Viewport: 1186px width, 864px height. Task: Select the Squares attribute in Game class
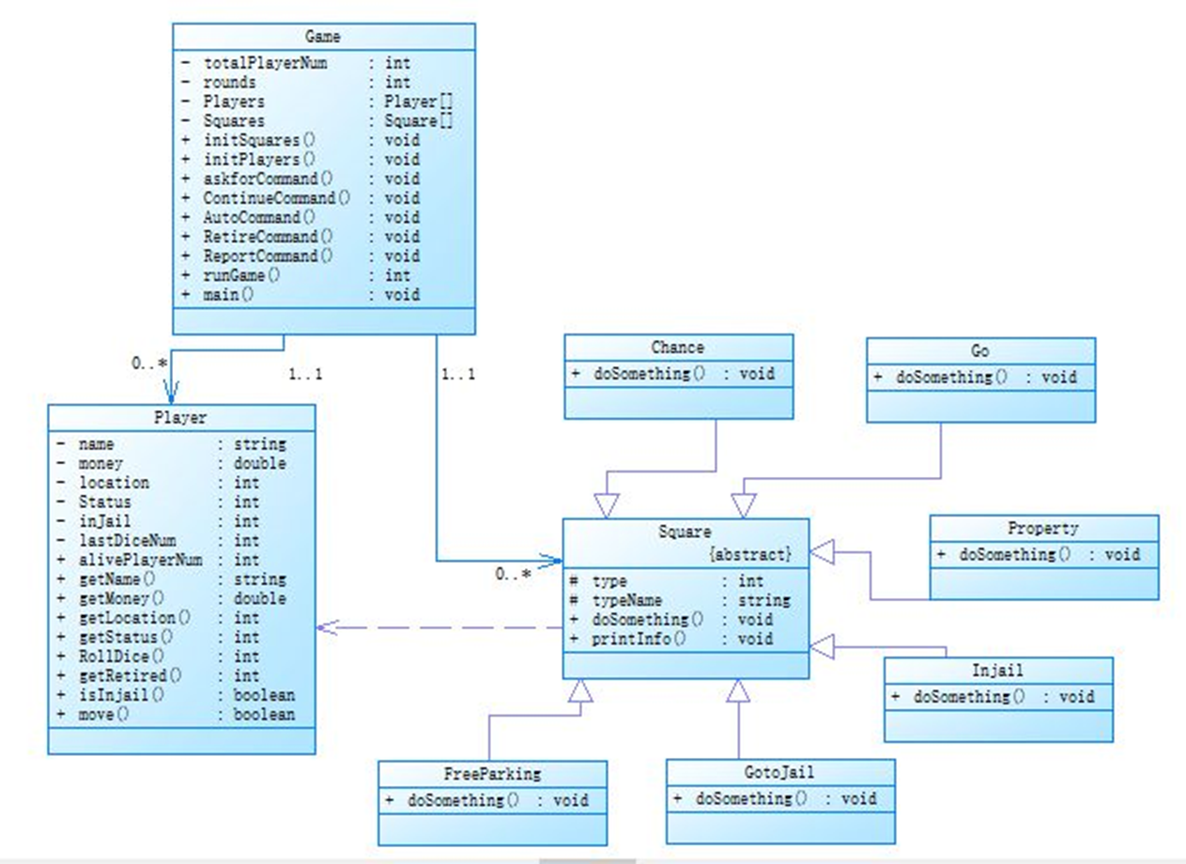pyautogui.click(x=234, y=121)
